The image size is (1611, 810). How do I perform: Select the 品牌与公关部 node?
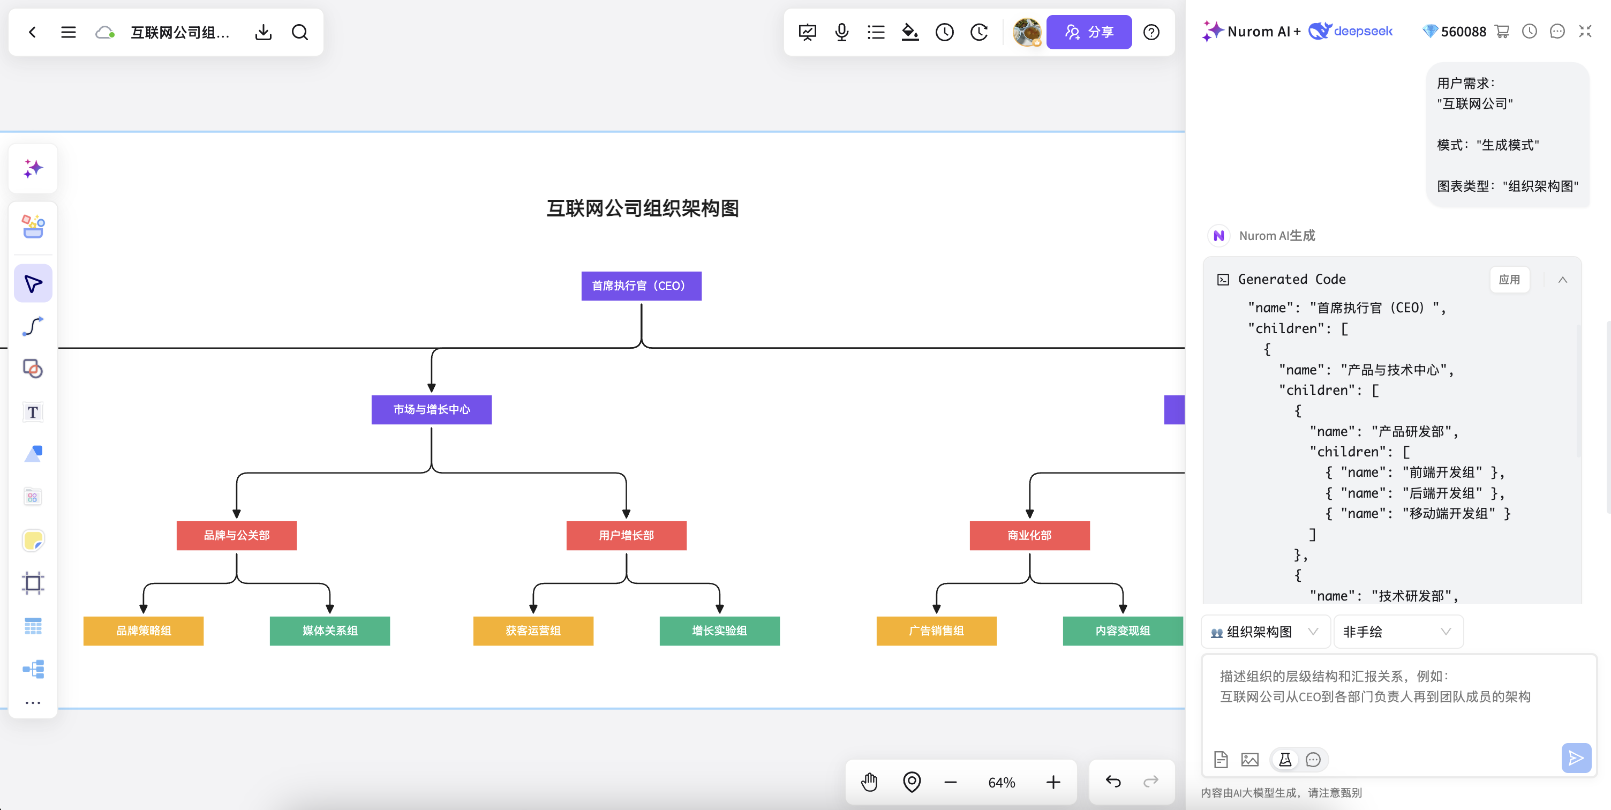click(x=236, y=535)
